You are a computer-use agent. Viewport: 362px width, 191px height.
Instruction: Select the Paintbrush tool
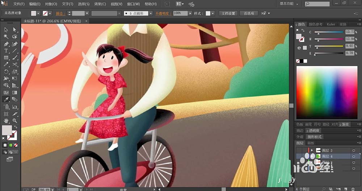(x=15, y=58)
